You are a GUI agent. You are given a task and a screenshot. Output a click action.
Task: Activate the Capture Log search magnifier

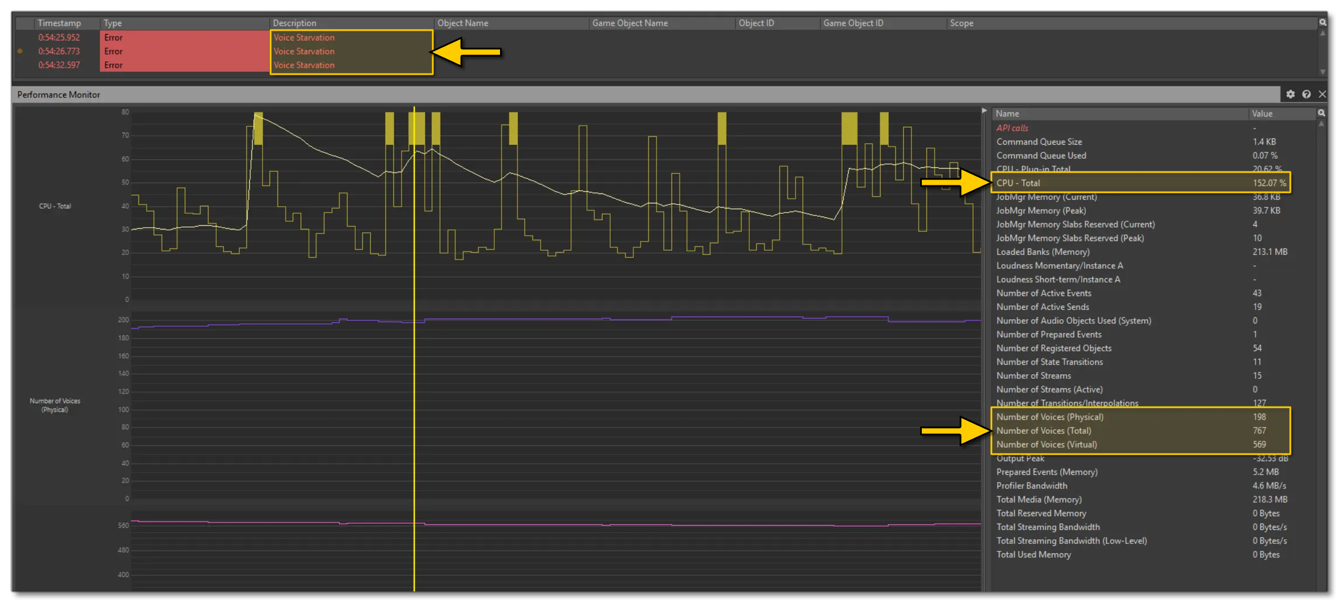(1323, 22)
